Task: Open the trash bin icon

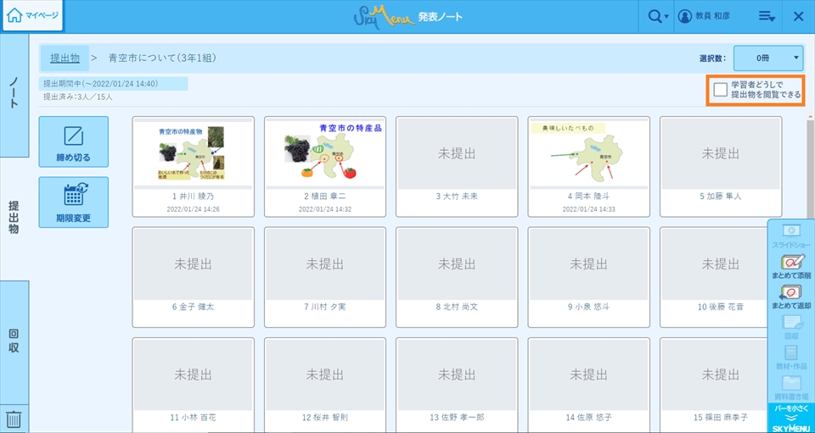Action: click(14, 419)
